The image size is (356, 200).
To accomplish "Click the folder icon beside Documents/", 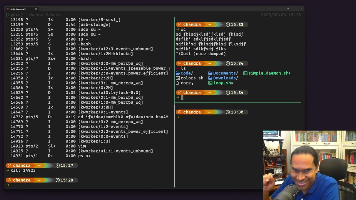I will (x=210, y=73).
